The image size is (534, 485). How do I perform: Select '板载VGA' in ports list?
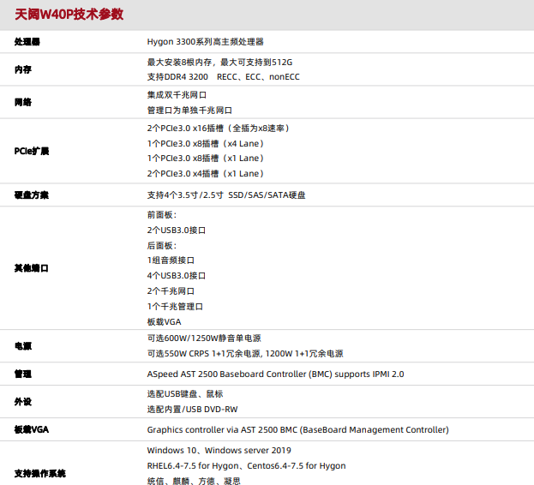click(x=165, y=322)
